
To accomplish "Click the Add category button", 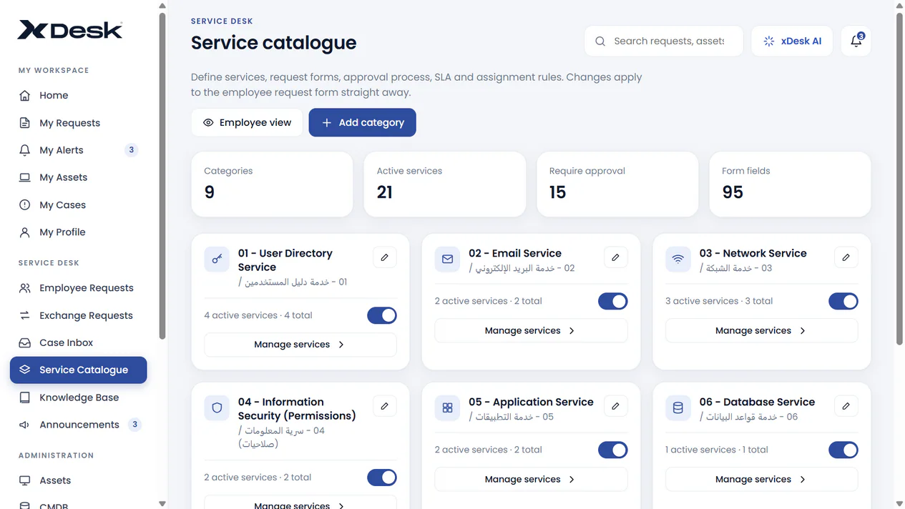I will [x=362, y=123].
